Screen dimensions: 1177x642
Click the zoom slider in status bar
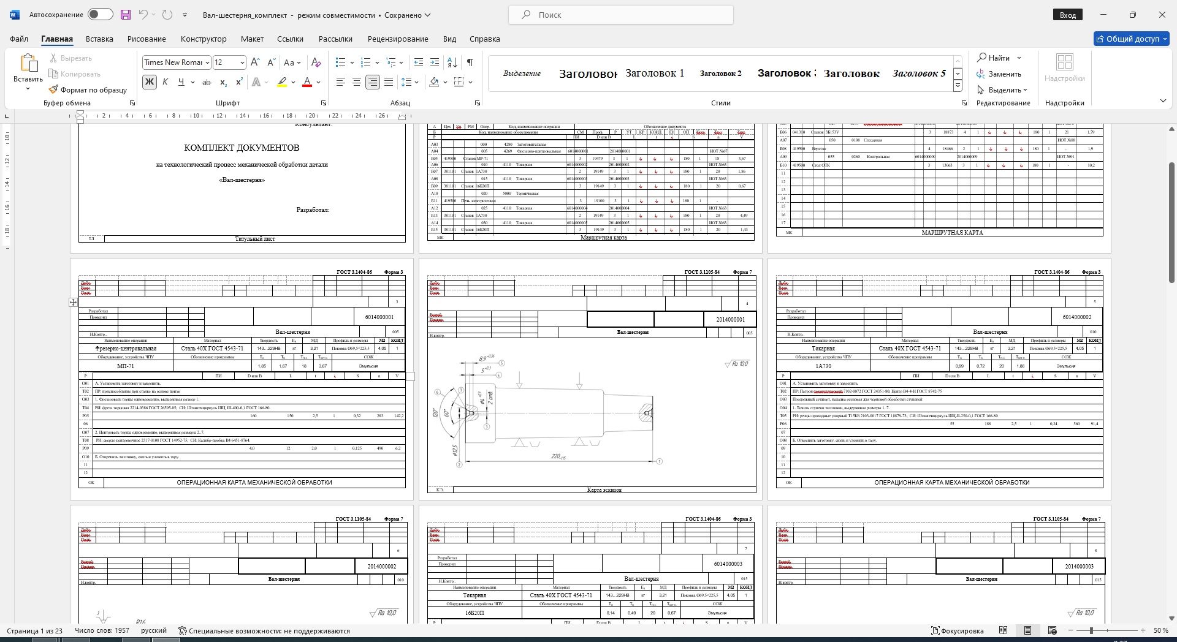[x=1091, y=630]
